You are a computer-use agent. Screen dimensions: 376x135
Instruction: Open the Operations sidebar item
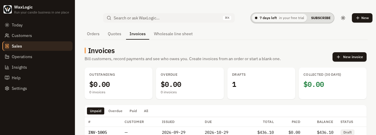pos(38,57)
